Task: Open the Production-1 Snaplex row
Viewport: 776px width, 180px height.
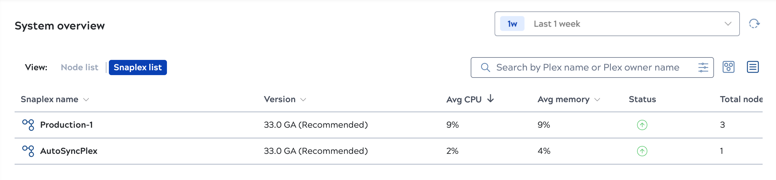Action: (388, 125)
